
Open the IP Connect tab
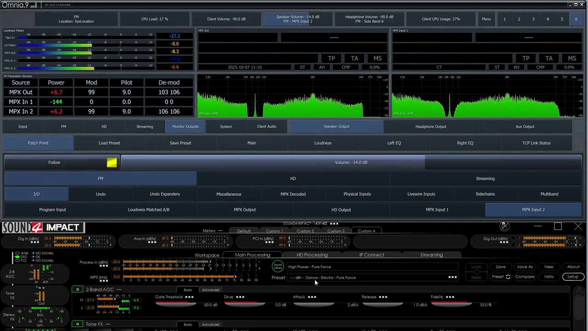372,255
